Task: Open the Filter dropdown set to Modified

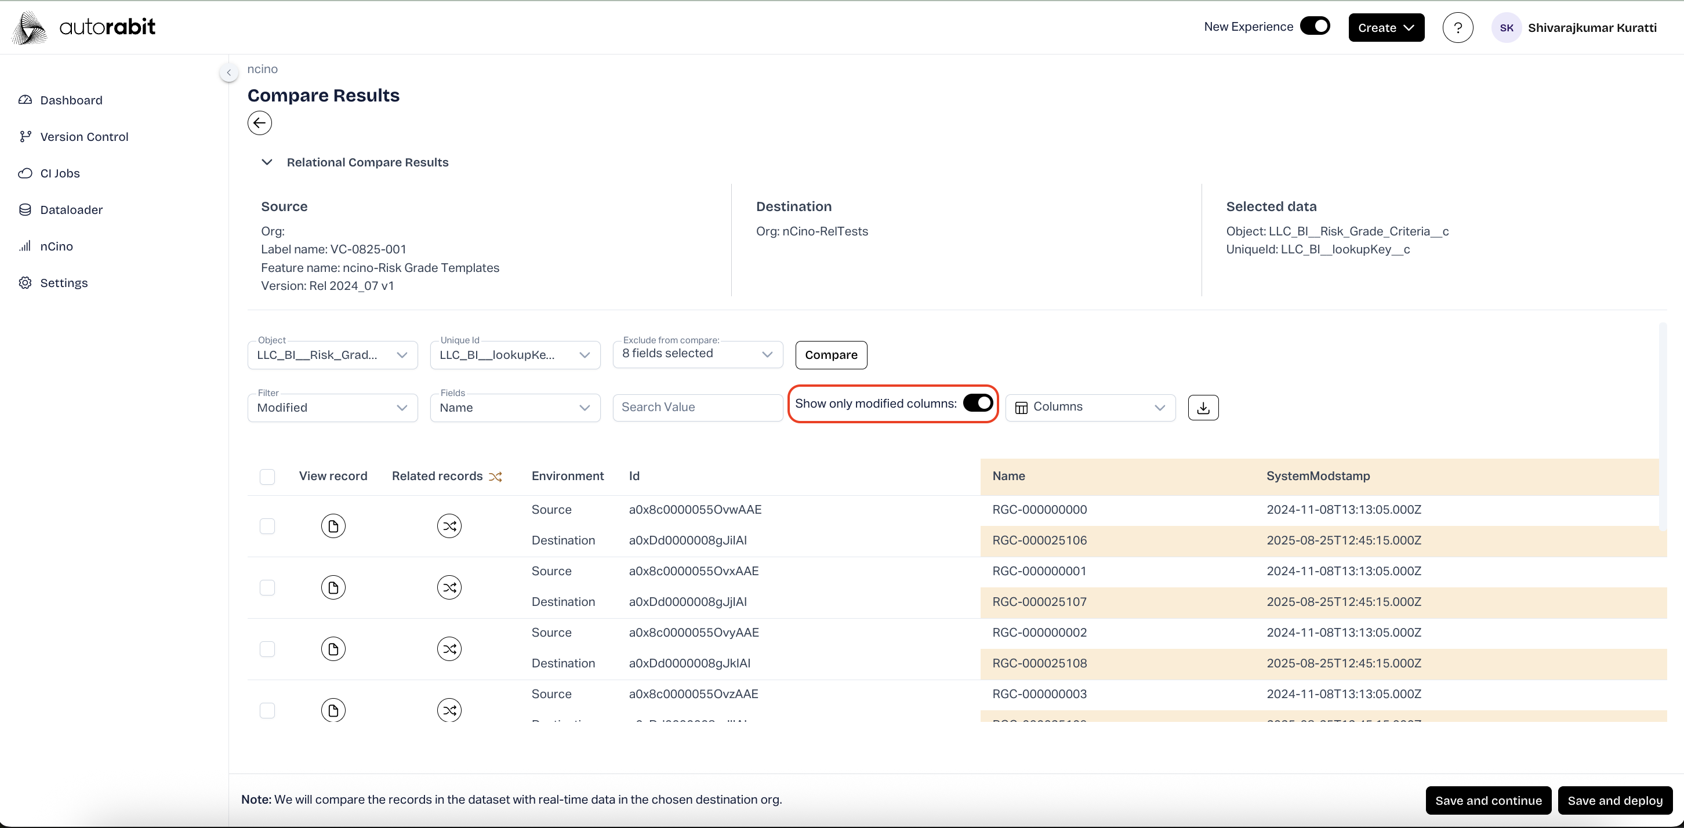Action: point(332,407)
